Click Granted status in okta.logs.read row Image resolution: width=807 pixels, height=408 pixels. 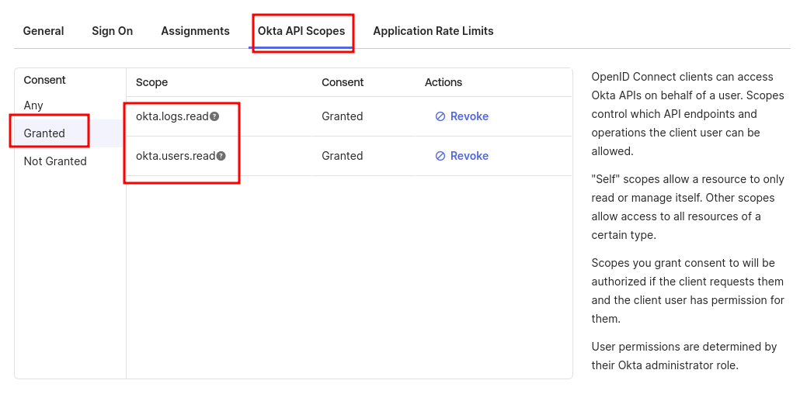point(343,116)
